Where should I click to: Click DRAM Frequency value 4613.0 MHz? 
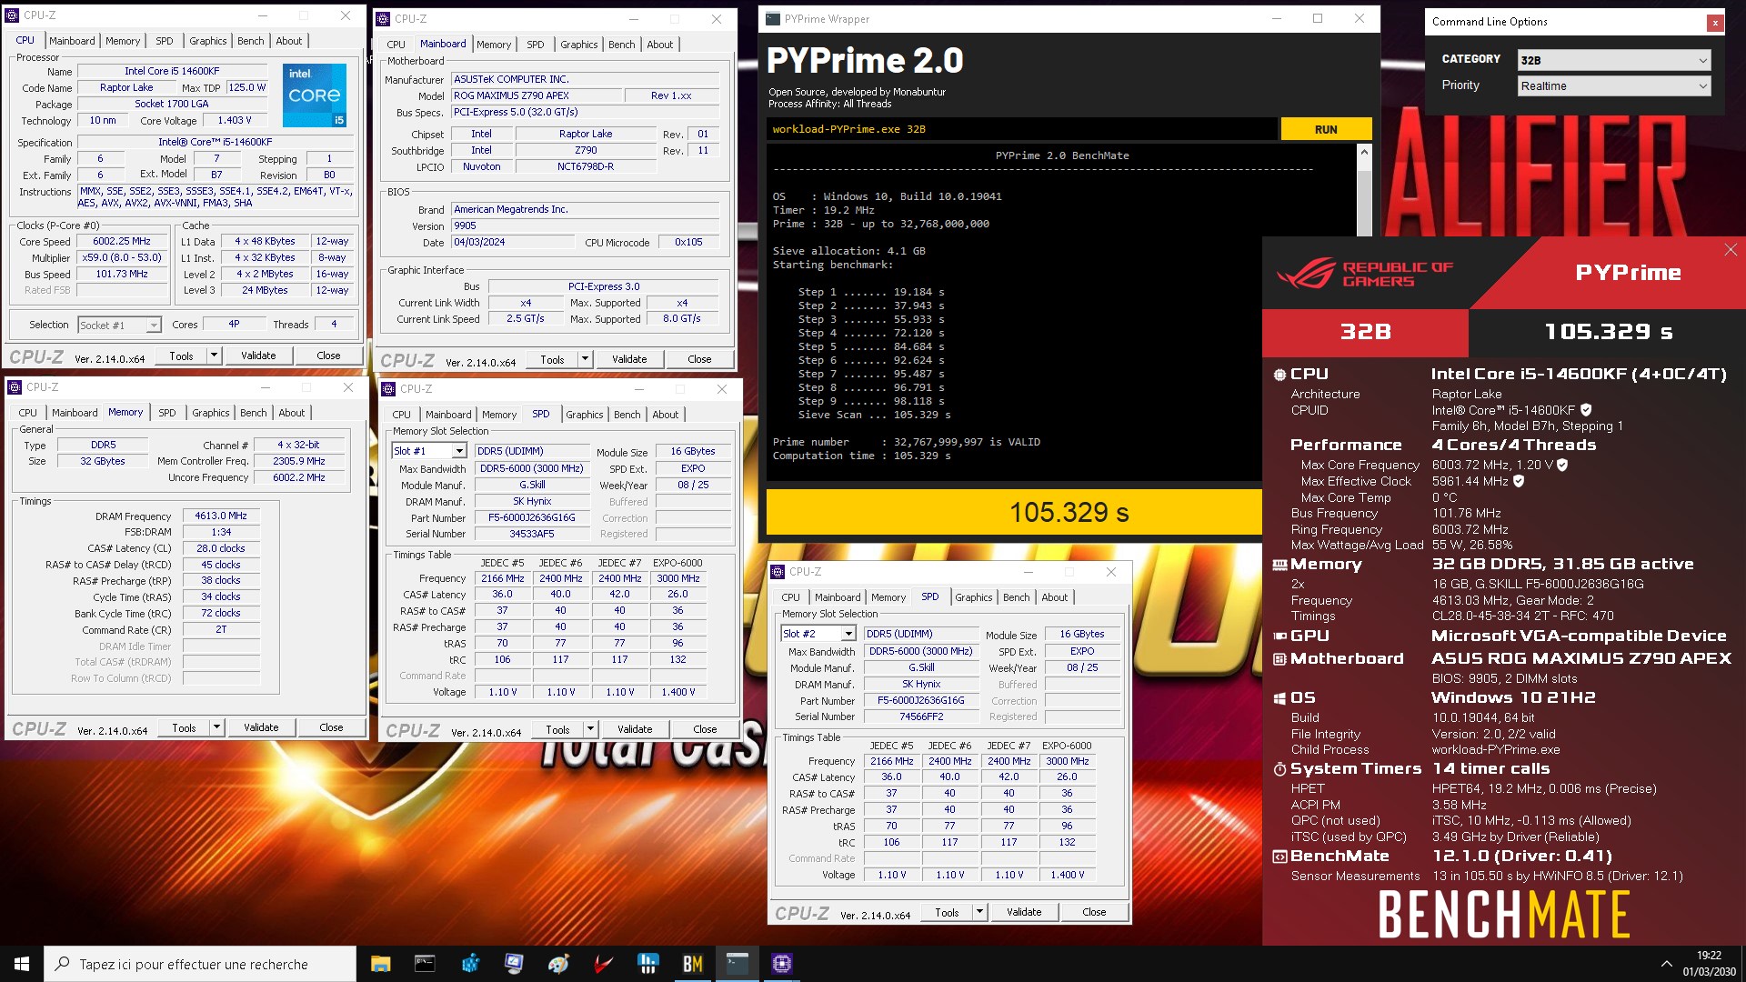(221, 516)
